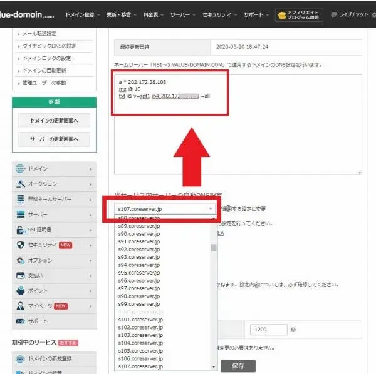Expand ドメイン sidebar arrow
376x374 pixels.
click(x=91, y=169)
